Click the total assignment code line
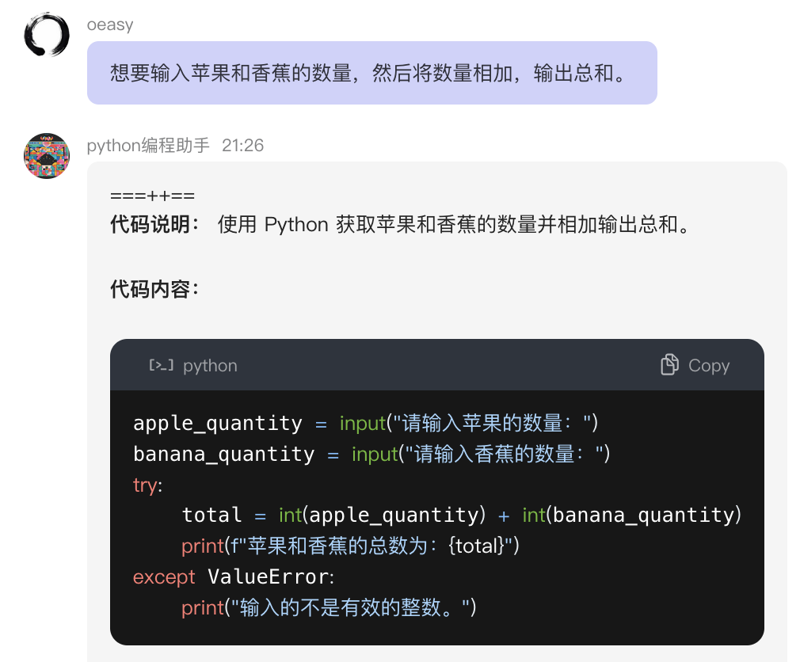800x662 pixels. [462, 516]
